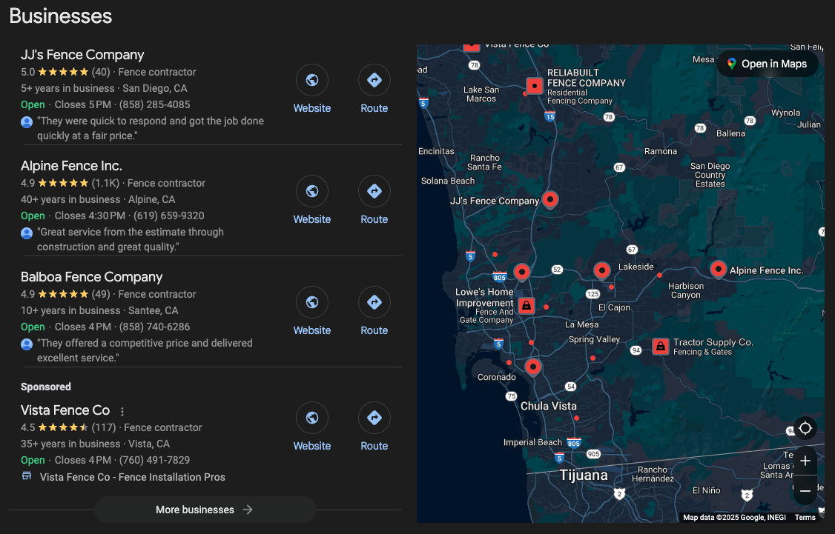Image resolution: width=835 pixels, height=534 pixels.
Task: Open the Website icon for Alpine Fence Inc.
Action: point(311,190)
